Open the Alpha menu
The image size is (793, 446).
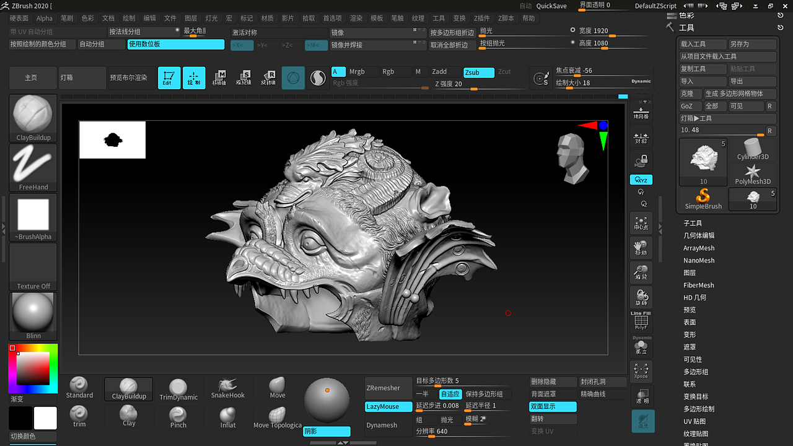coord(45,19)
